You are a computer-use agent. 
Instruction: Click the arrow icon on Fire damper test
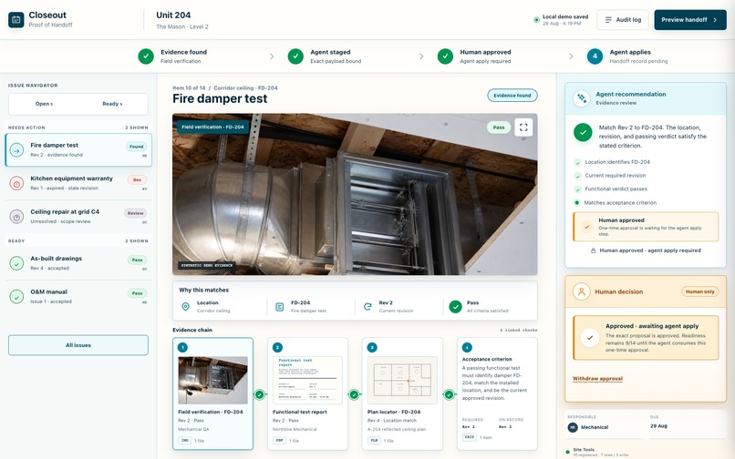(x=17, y=150)
